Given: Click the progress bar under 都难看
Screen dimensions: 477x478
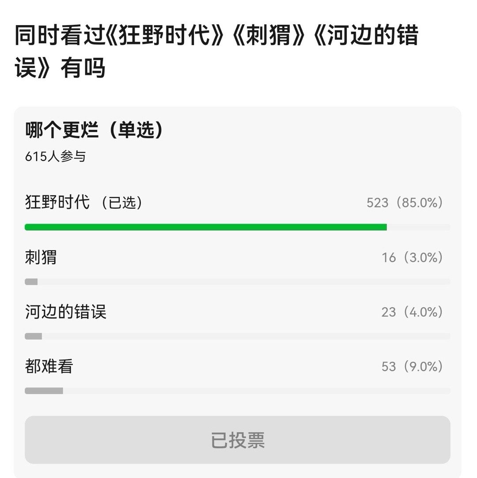Looking at the screenshot, I should coord(238,391).
